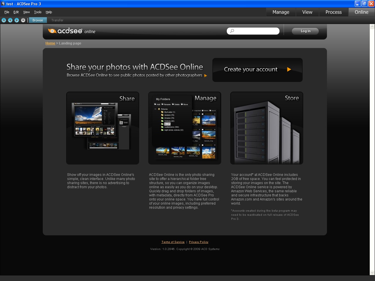Image resolution: width=375 pixels, height=281 pixels.
Task: Click the up-level navigation arrow icon
Action: click(x=23, y=20)
